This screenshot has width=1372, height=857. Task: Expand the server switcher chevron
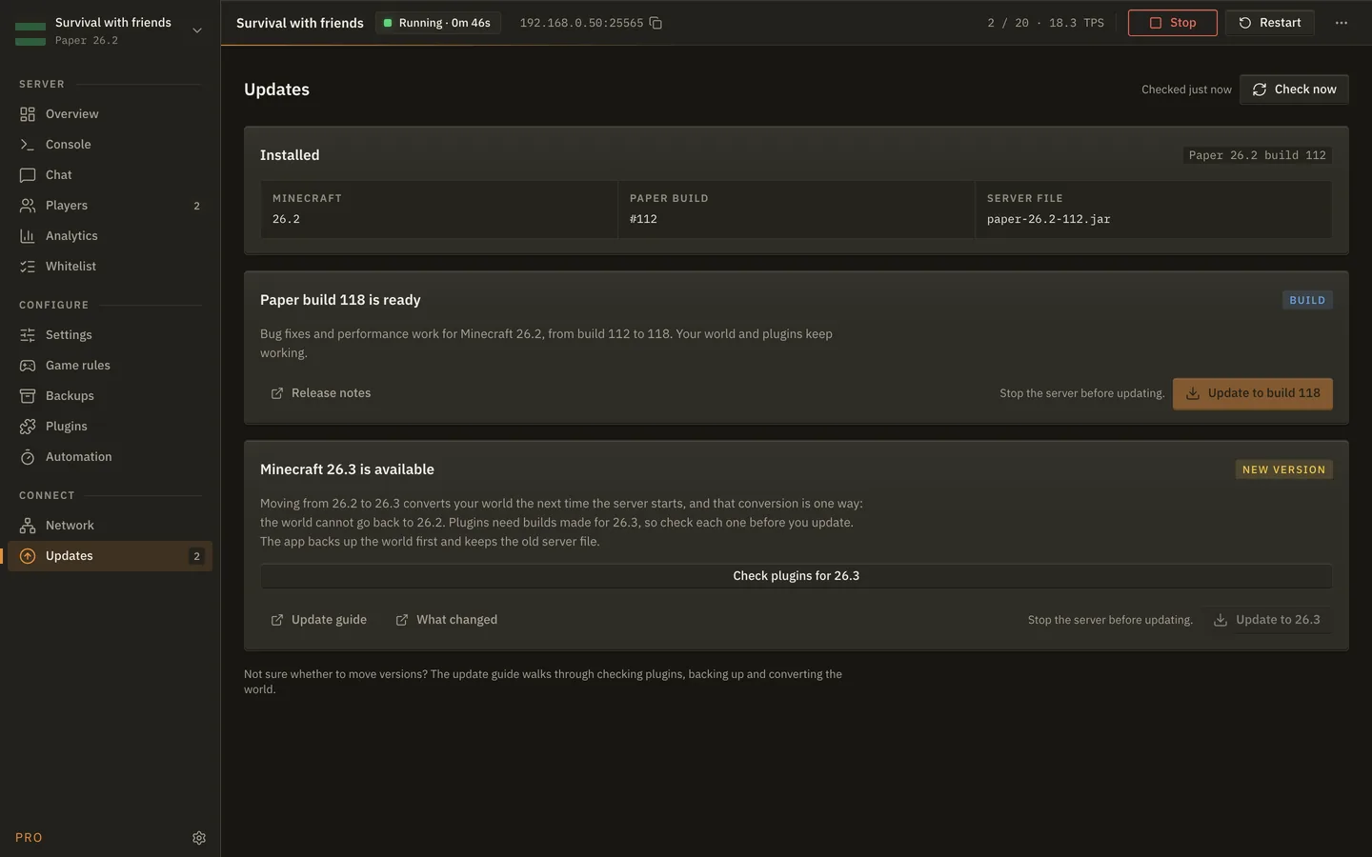click(197, 30)
